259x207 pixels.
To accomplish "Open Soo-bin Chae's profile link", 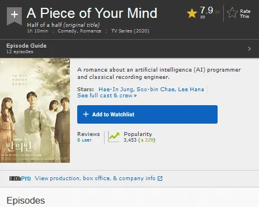I will click(x=156, y=90).
